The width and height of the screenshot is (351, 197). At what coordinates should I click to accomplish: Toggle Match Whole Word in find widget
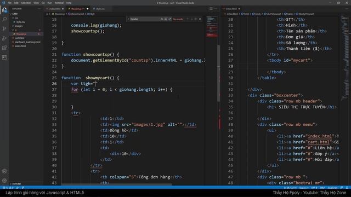(x=166, y=19)
